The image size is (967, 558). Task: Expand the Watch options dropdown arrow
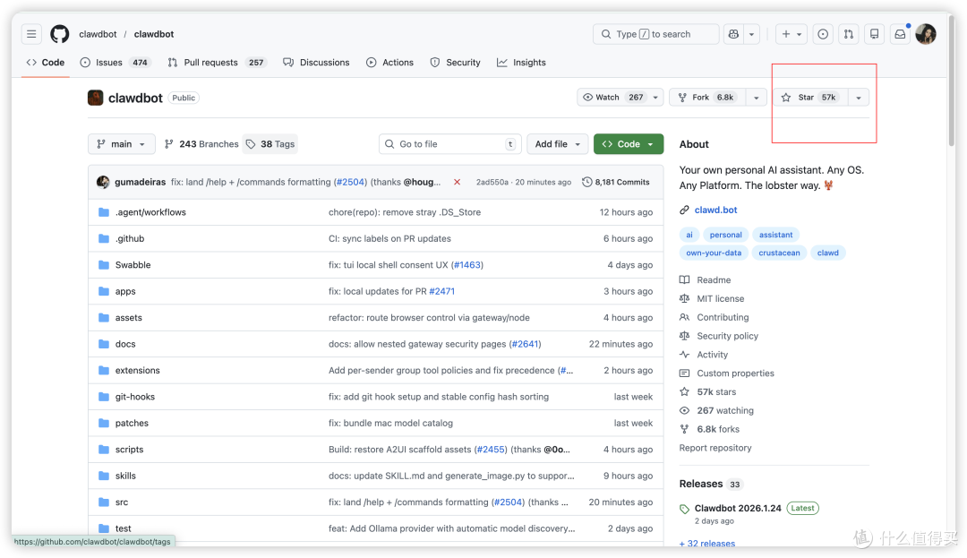[x=655, y=98]
